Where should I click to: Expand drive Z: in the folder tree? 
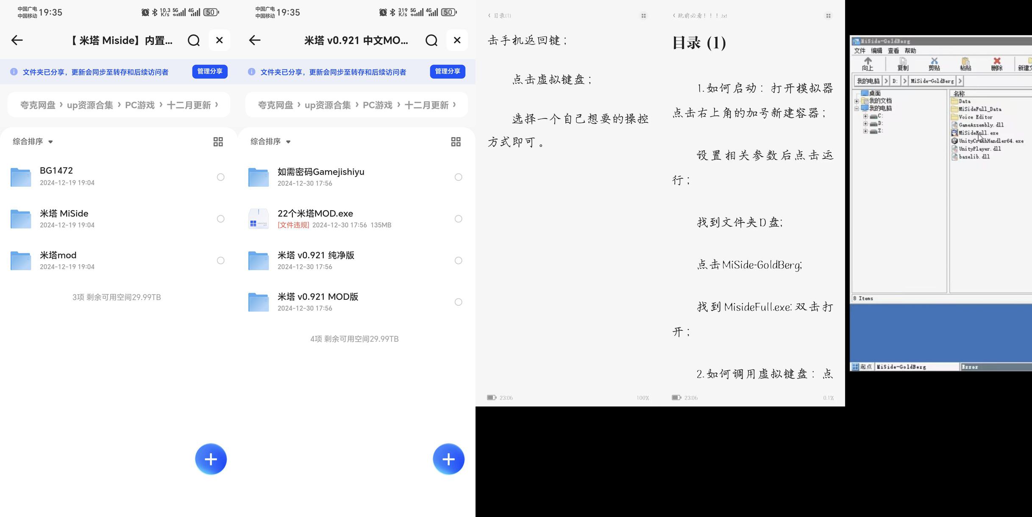pos(865,131)
